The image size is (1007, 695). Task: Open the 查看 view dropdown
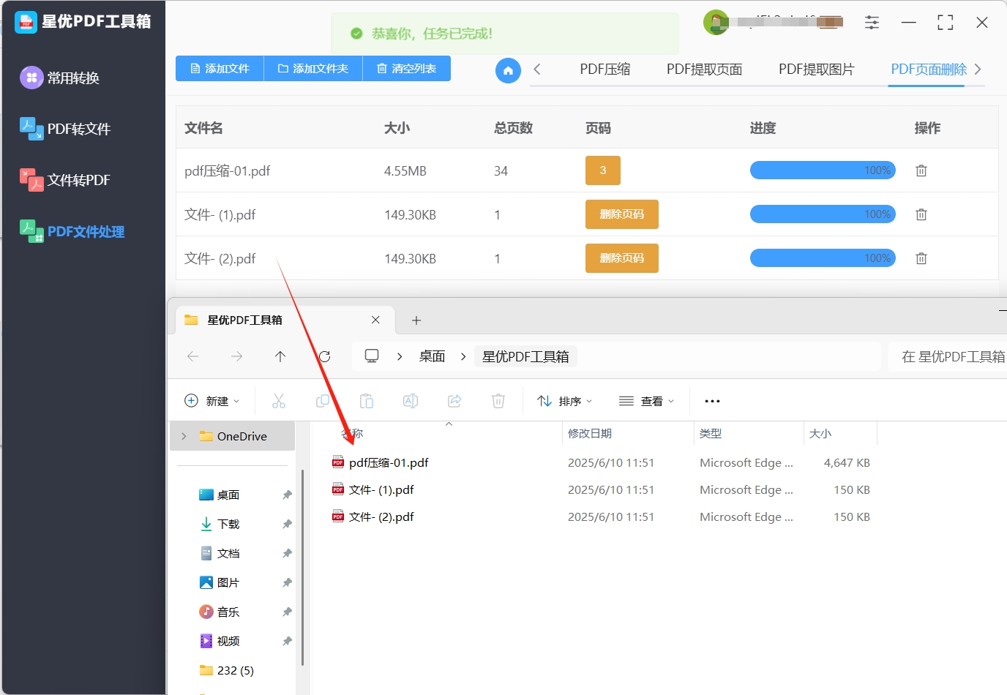(646, 401)
